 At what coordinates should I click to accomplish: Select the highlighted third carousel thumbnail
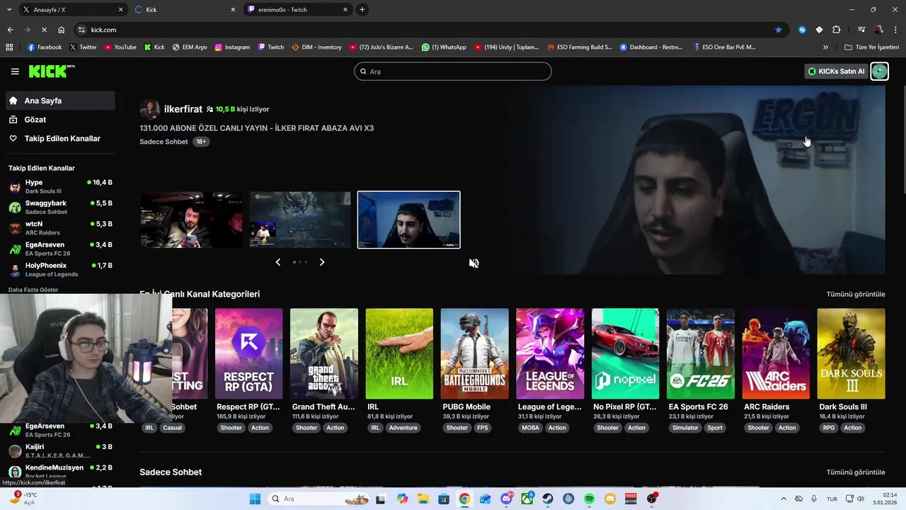[408, 220]
